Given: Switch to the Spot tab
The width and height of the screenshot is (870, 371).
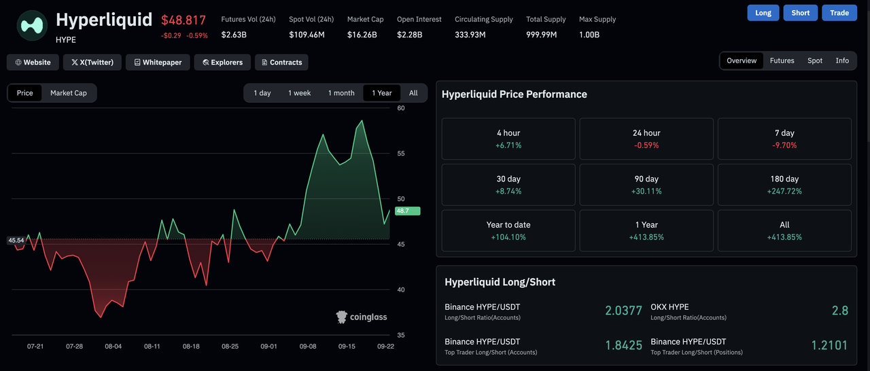Looking at the screenshot, I should [815, 60].
